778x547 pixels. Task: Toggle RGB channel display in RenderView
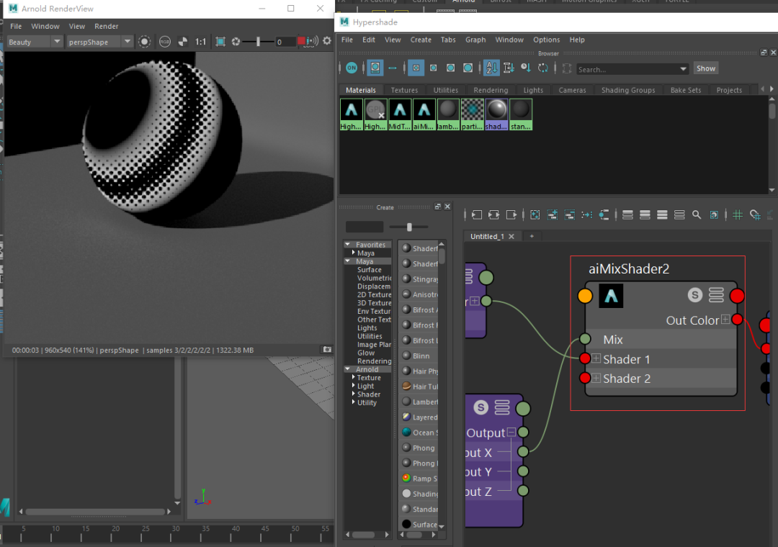[x=165, y=42]
